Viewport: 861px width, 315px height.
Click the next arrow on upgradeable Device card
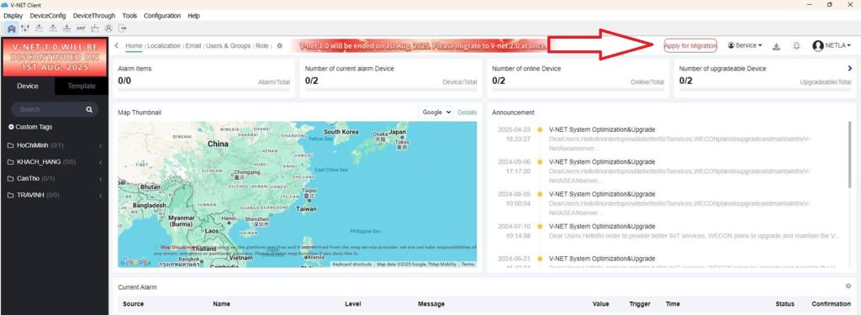pyautogui.click(x=850, y=69)
